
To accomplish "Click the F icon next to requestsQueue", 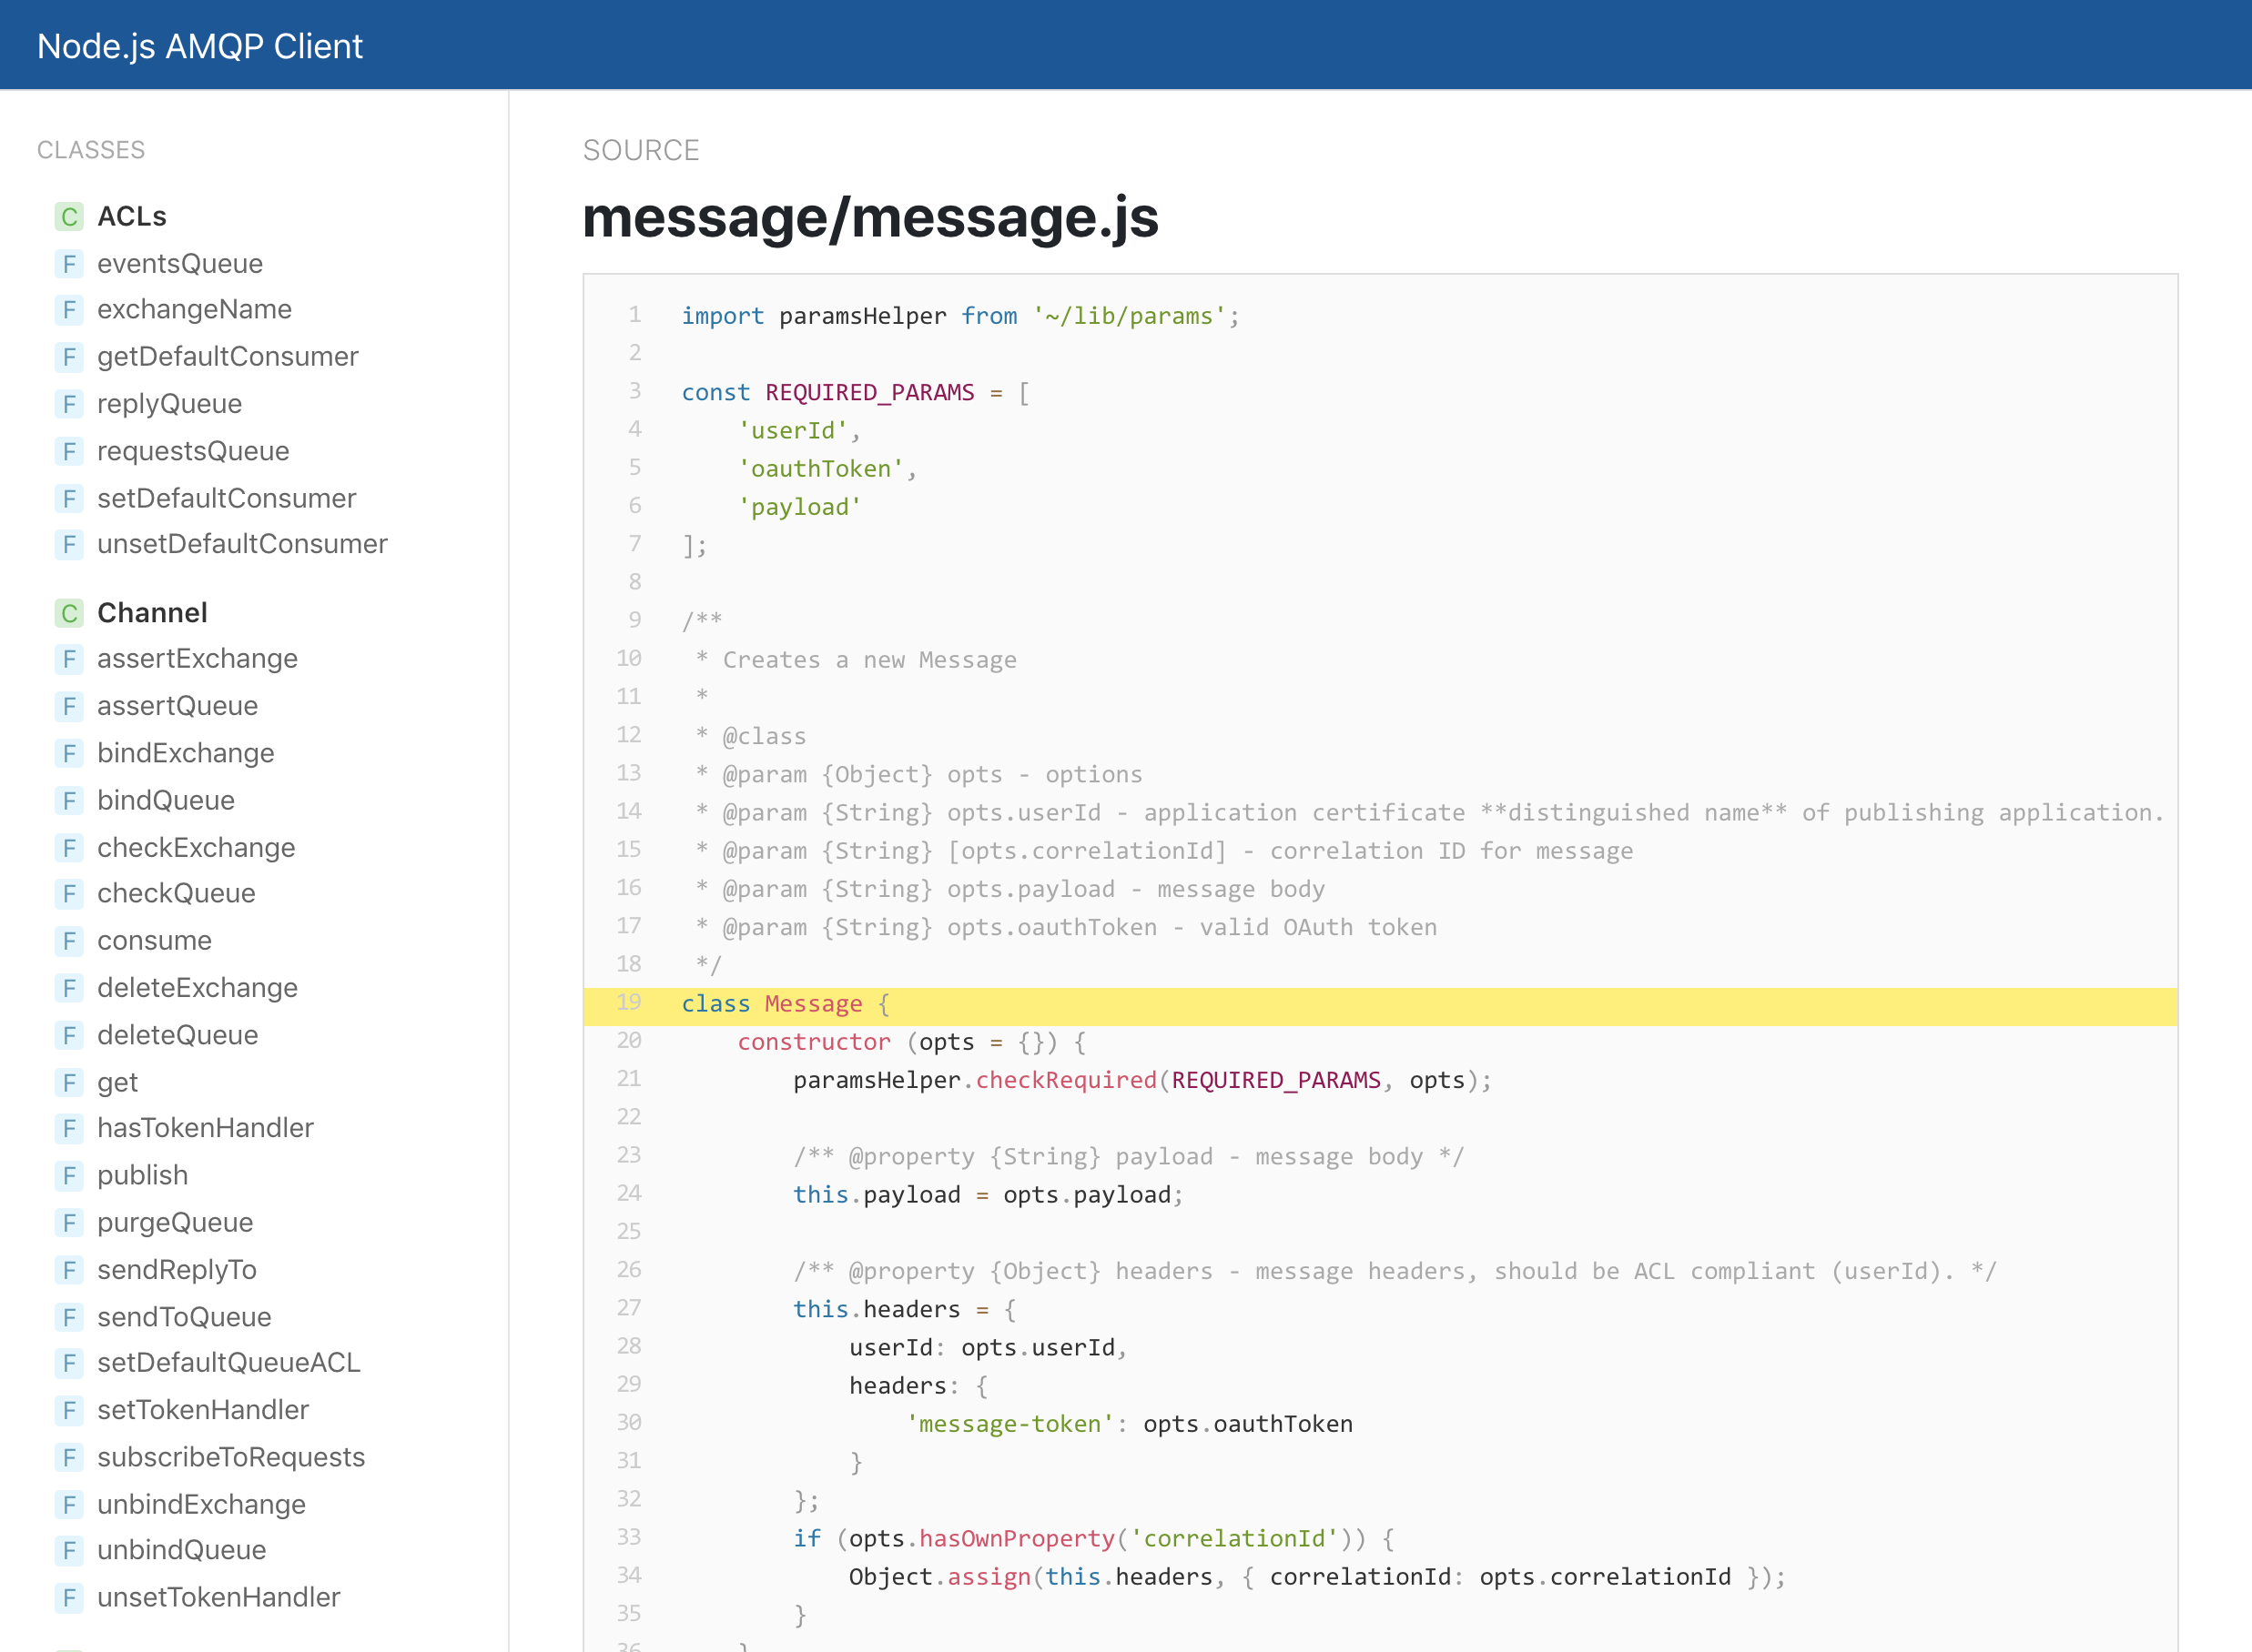I will coord(69,451).
